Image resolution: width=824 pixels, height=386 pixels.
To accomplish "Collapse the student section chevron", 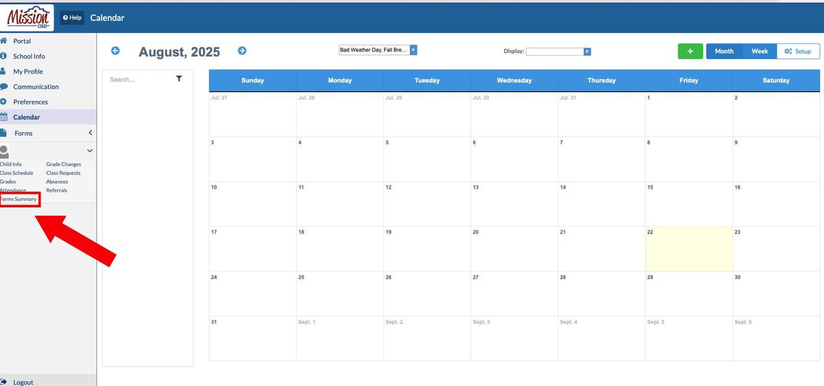I will tap(89, 150).
